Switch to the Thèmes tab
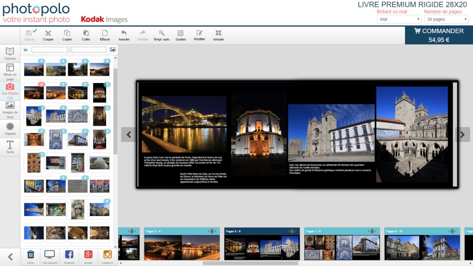This screenshot has width=473, height=266. point(10,54)
